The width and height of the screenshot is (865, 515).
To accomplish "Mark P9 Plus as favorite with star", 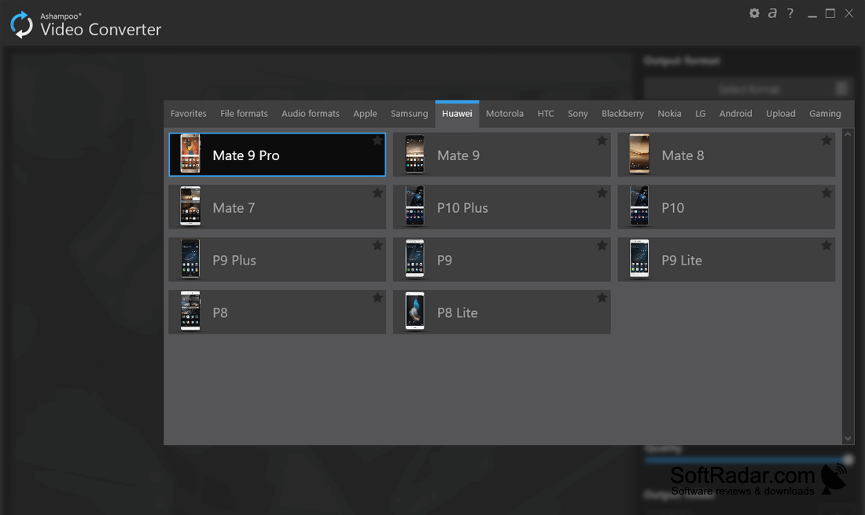I will [x=377, y=245].
